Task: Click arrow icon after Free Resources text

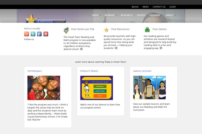Action: 116,48
